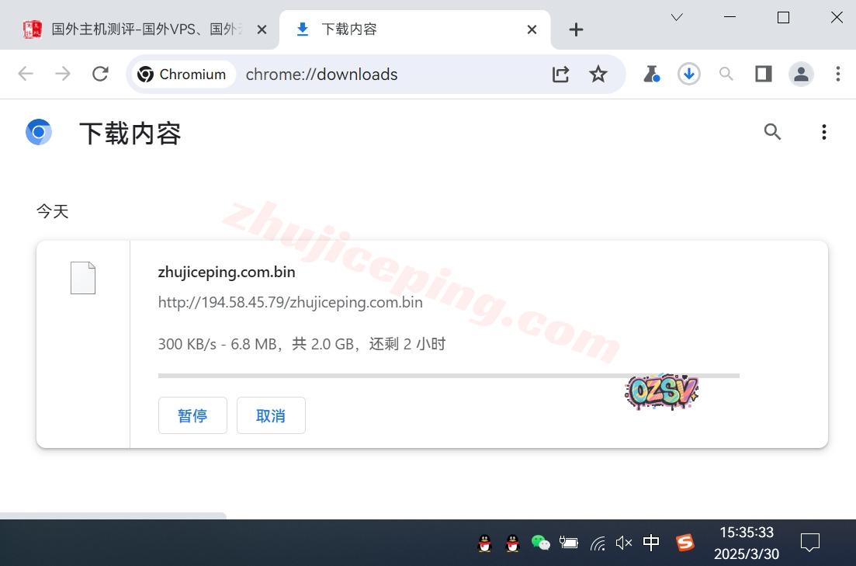Toggle the muted volume icon in system tray
856x566 pixels.
pos(623,543)
